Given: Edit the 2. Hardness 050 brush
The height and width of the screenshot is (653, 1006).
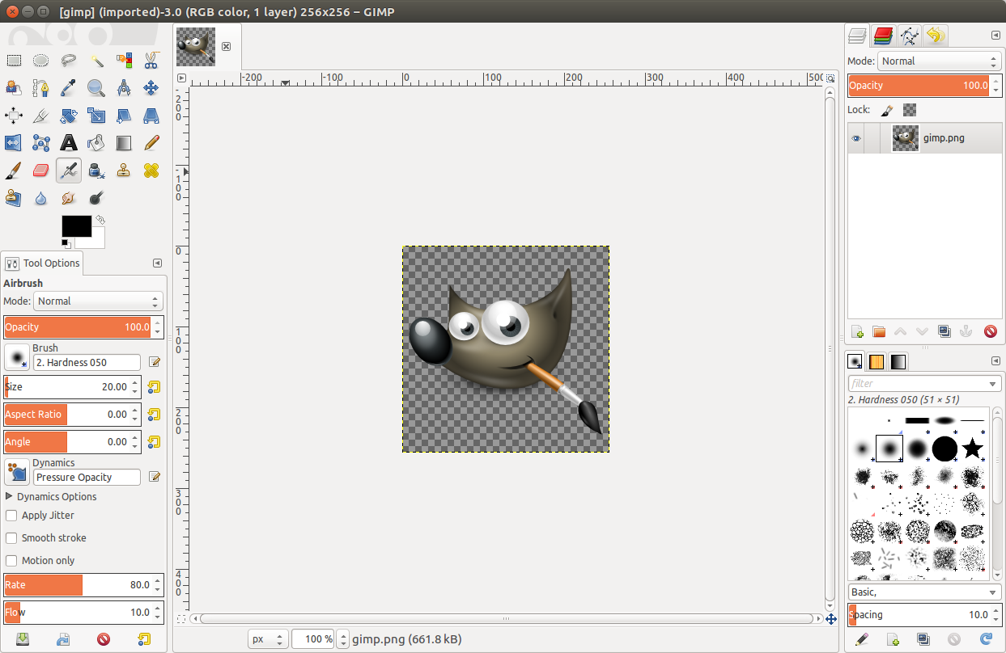Looking at the screenshot, I should tap(154, 363).
